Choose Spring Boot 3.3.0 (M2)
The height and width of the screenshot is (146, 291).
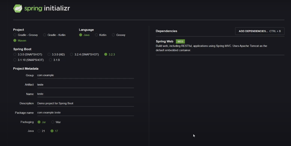pyautogui.click(x=56, y=54)
